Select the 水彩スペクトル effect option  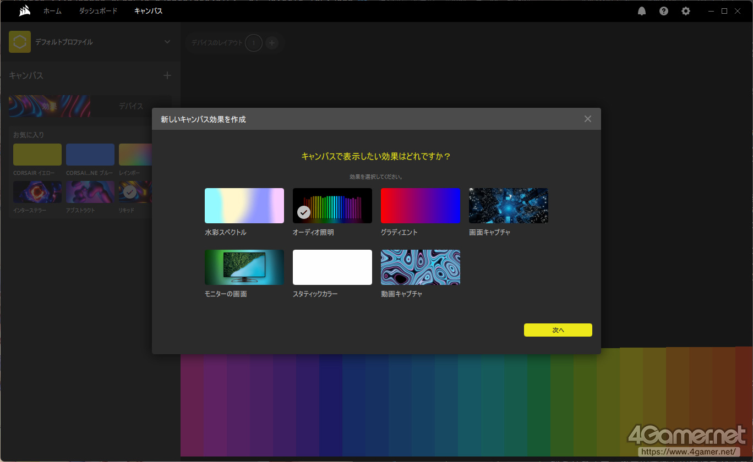[244, 206]
